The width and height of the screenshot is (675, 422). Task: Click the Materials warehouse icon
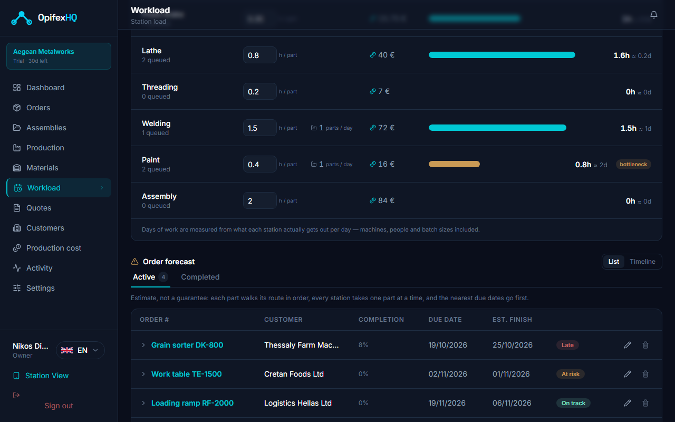tap(17, 168)
